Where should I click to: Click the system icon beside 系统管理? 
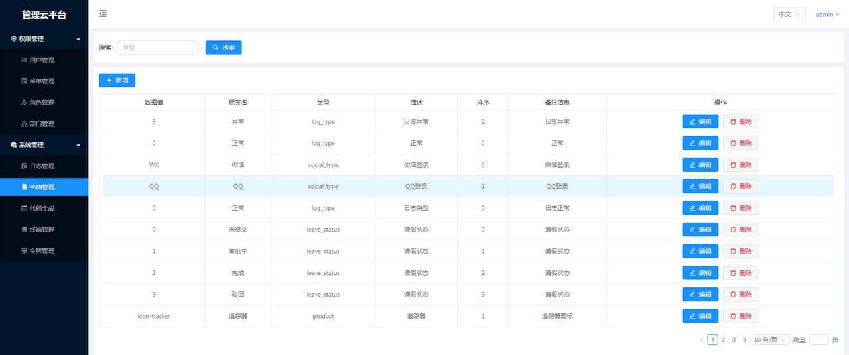click(14, 145)
